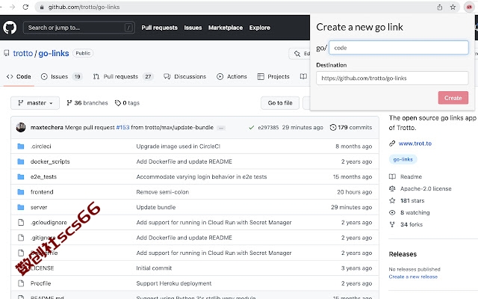The image size is (478, 299).
Task: Click the .gcloudignore file icon
Action: 21,223
